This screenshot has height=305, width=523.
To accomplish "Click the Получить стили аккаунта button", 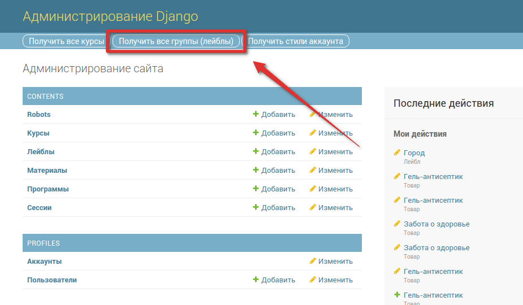I will [x=296, y=41].
